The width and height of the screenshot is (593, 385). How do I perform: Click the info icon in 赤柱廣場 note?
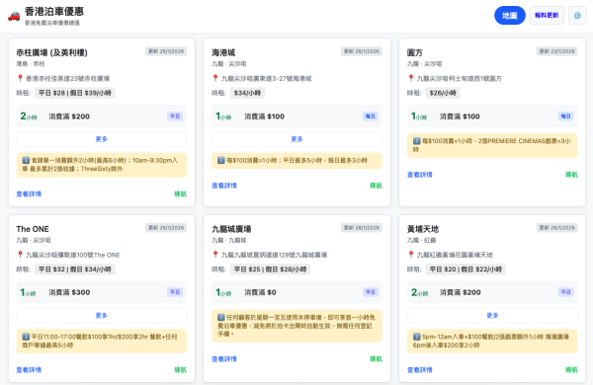[x=26, y=160]
